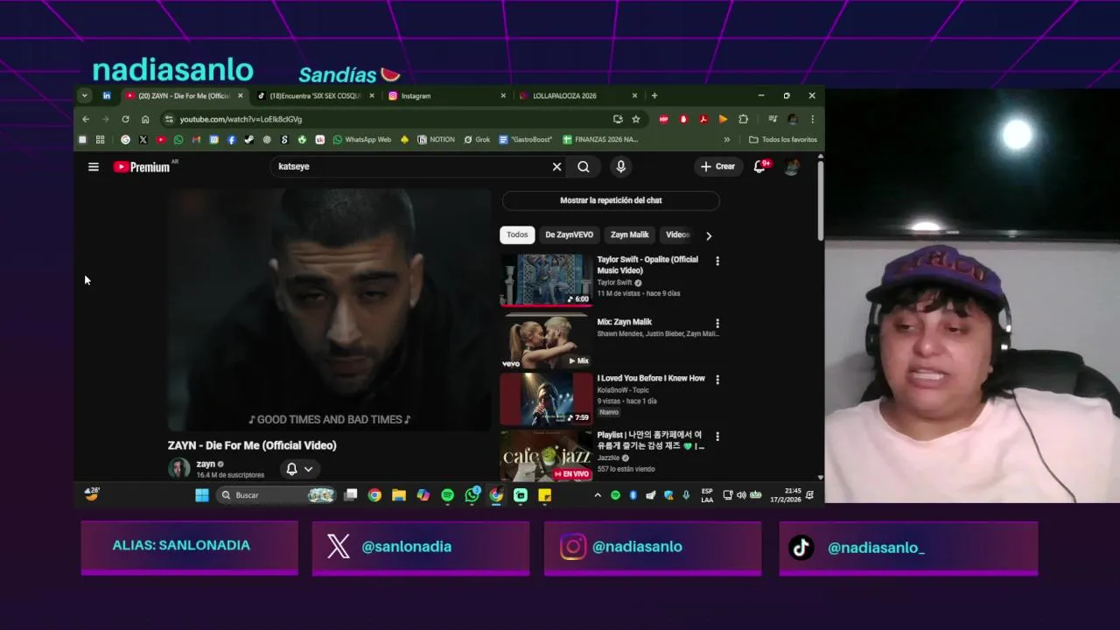Open Chrome tab search dropdown arrow
The width and height of the screenshot is (1120, 630).
coord(84,95)
